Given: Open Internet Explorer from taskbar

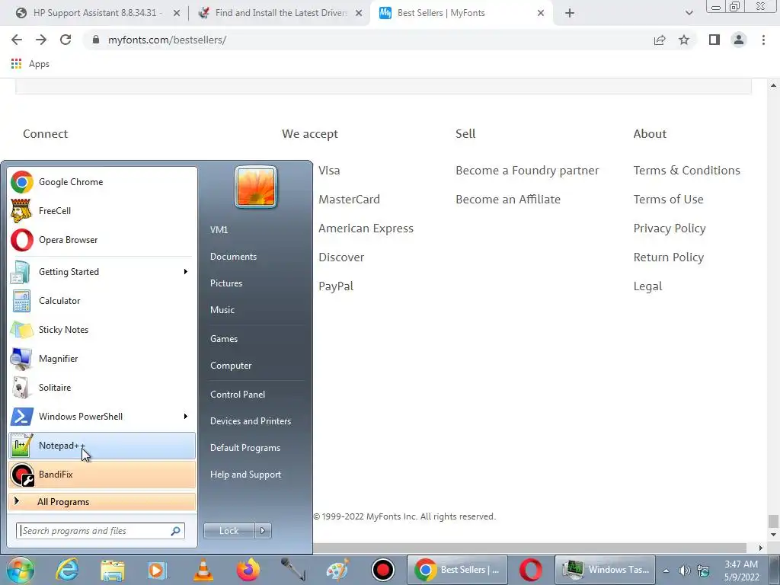Looking at the screenshot, I should (67, 570).
